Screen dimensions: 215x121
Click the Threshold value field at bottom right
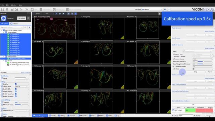click(186, 116)
